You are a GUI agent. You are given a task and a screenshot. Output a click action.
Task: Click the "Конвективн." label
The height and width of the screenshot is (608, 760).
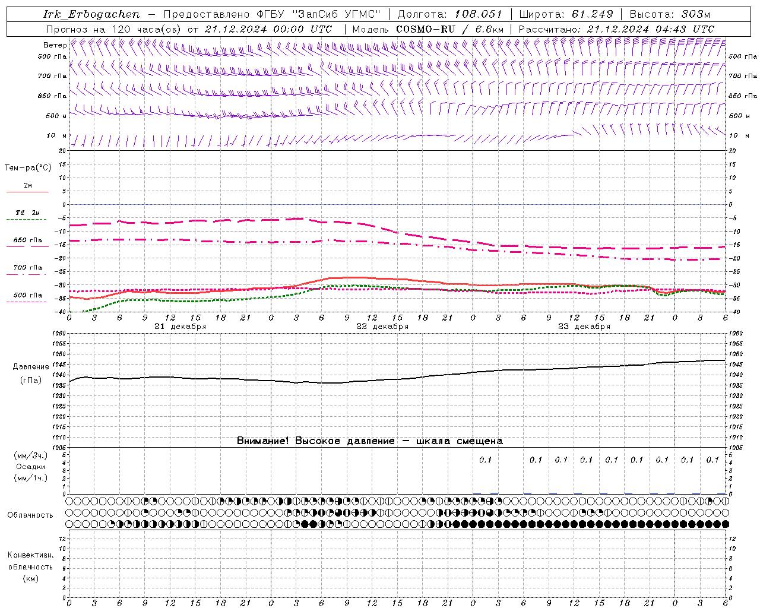click(31, 555)
